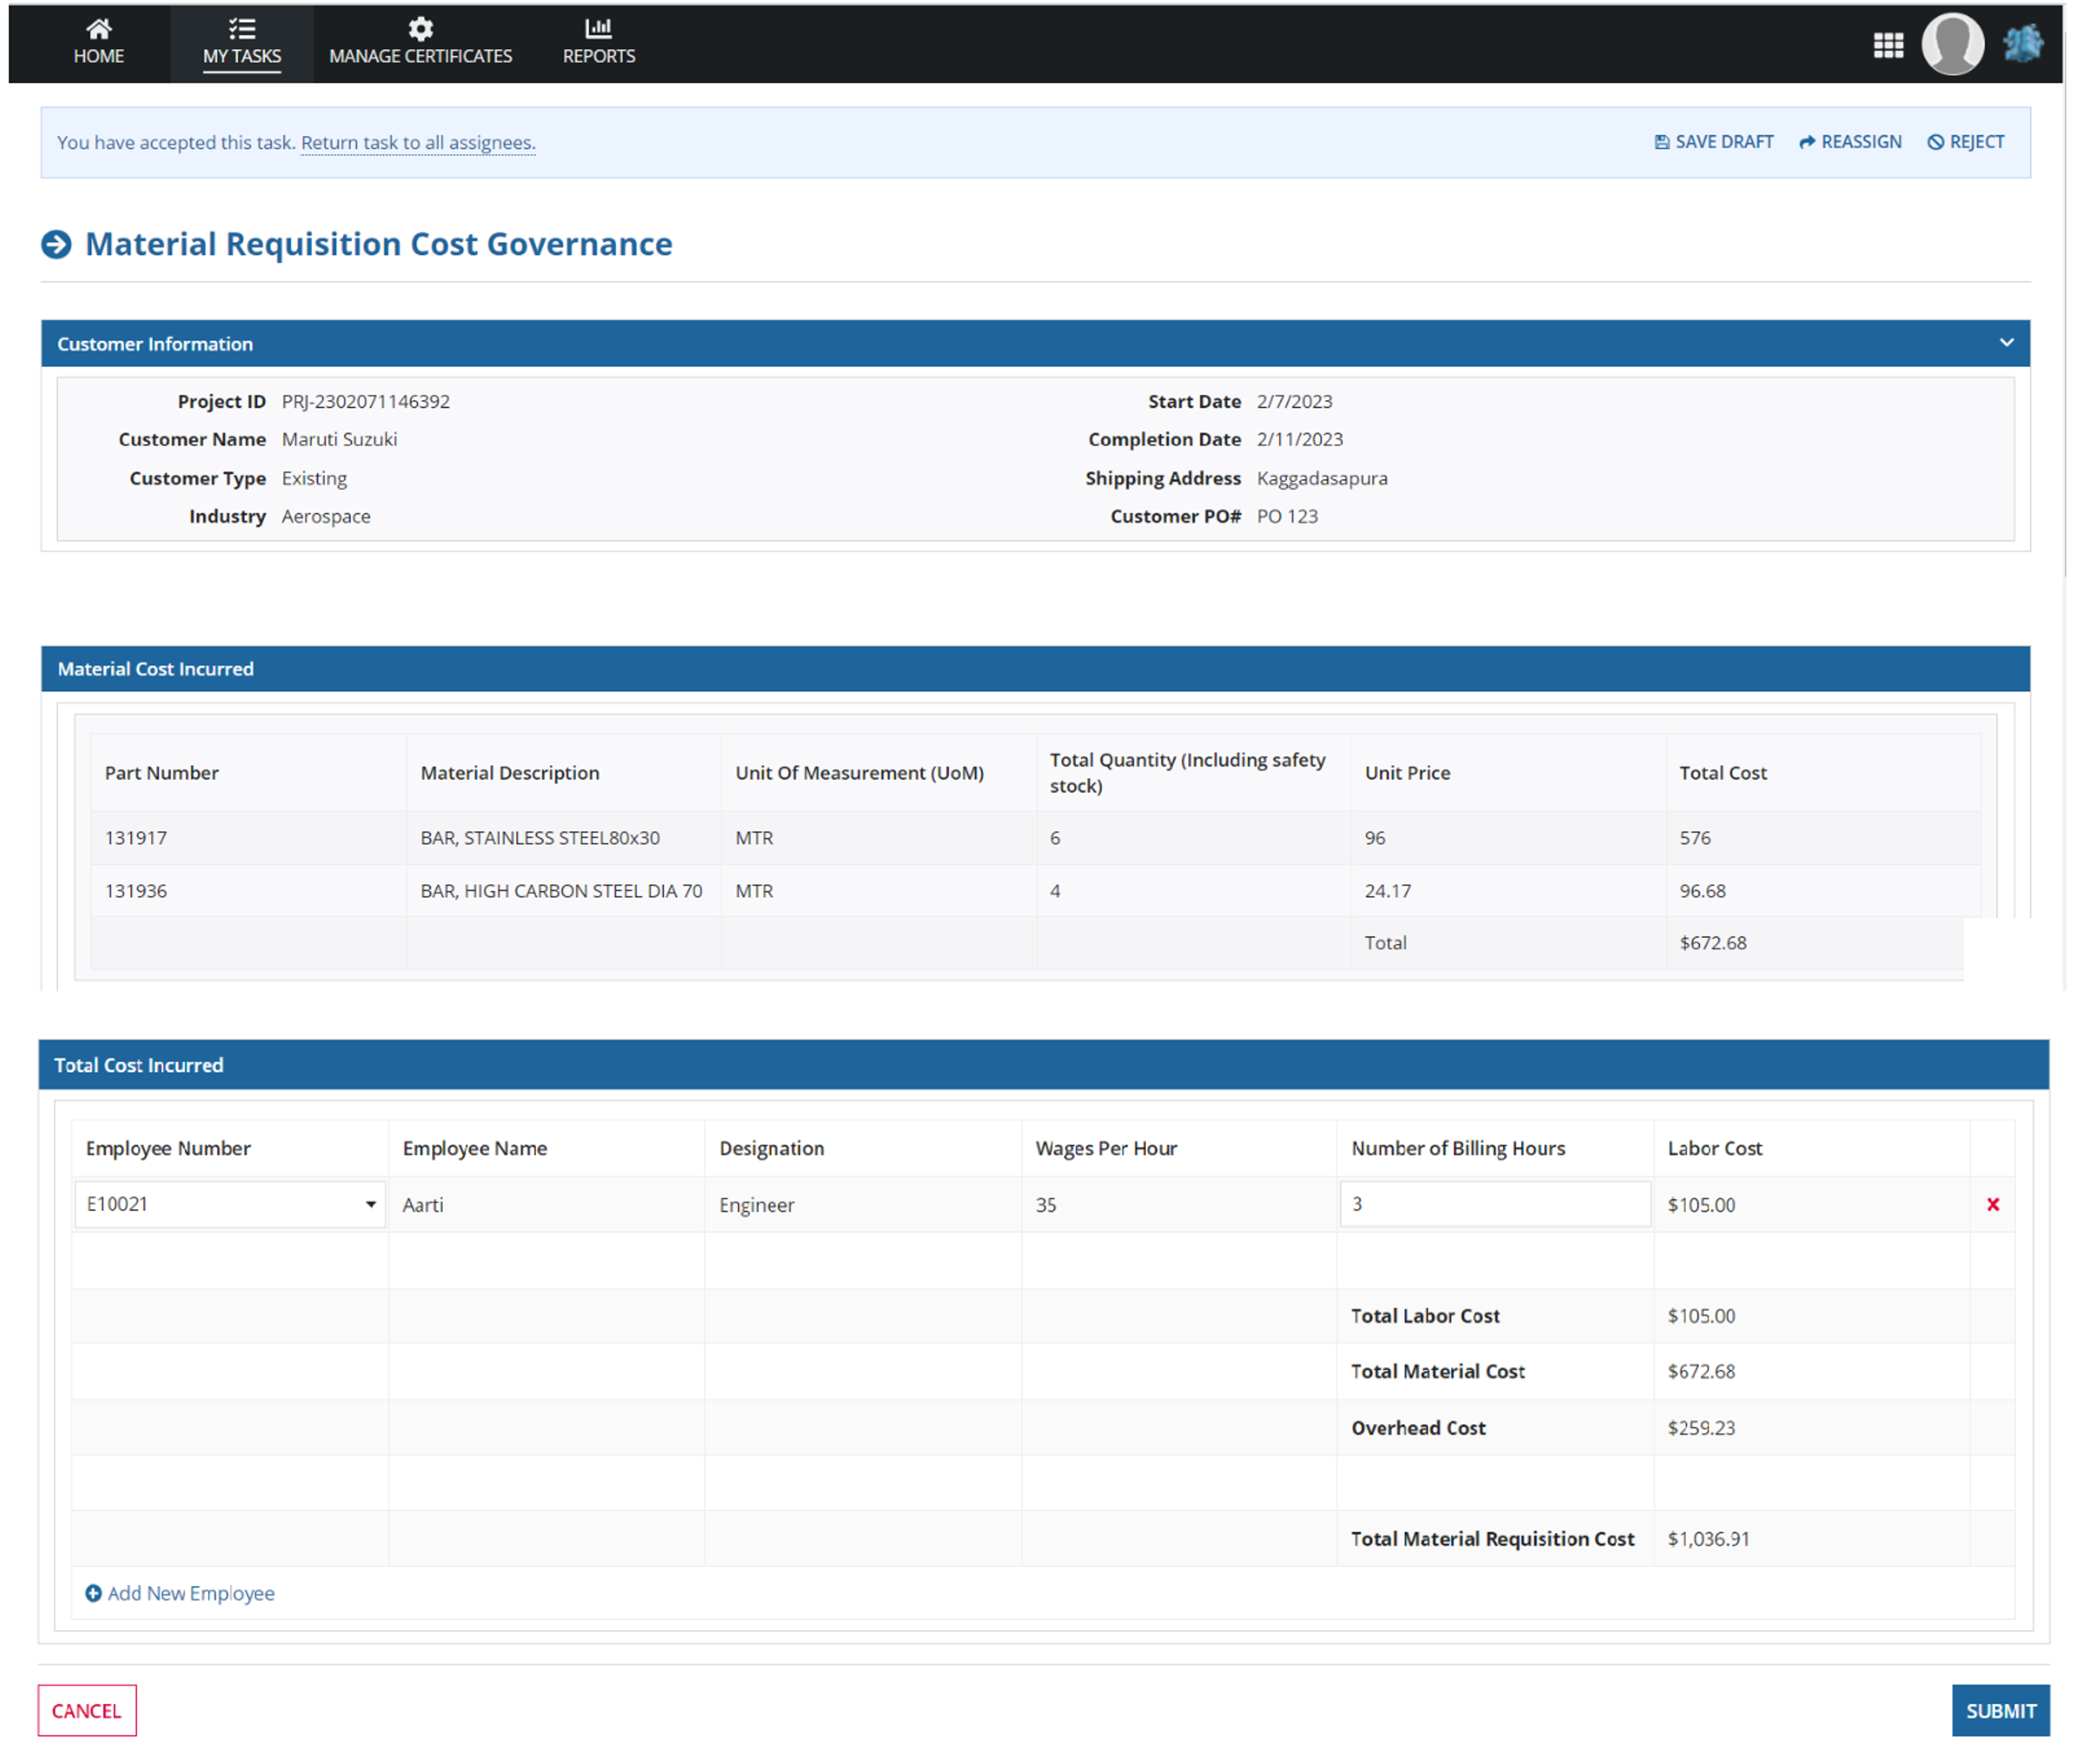This screenshot has height=1753, width=2100.
Task: Collapse the Customer Information section chevron
Action: coord(2006,343)
